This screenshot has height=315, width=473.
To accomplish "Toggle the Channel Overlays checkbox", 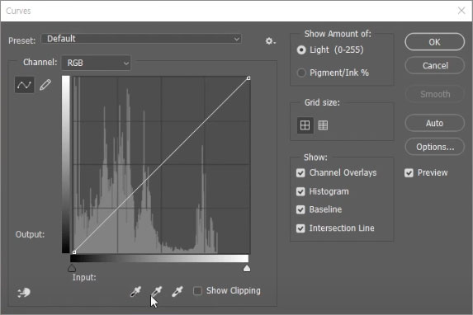I will (x=300, y=172).
